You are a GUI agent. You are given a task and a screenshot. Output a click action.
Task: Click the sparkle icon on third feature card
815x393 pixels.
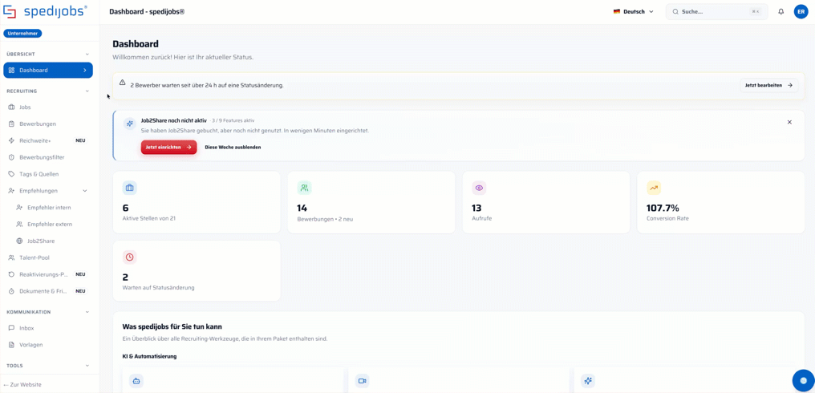588,381
